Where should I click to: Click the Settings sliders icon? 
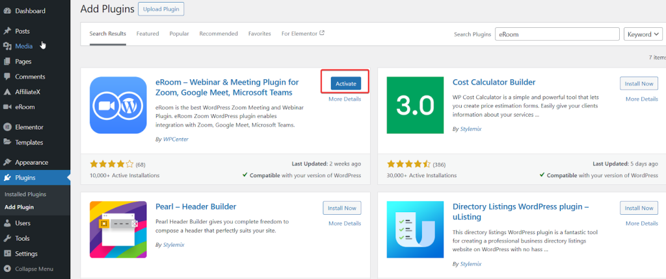(x=7, y=254)
